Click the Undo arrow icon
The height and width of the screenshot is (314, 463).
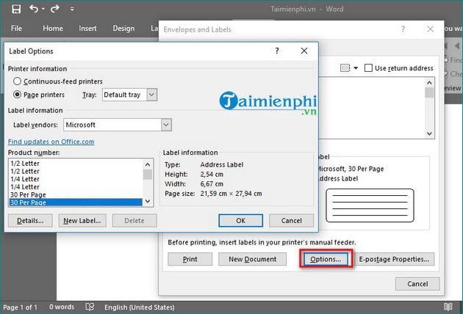coord(34,9)
